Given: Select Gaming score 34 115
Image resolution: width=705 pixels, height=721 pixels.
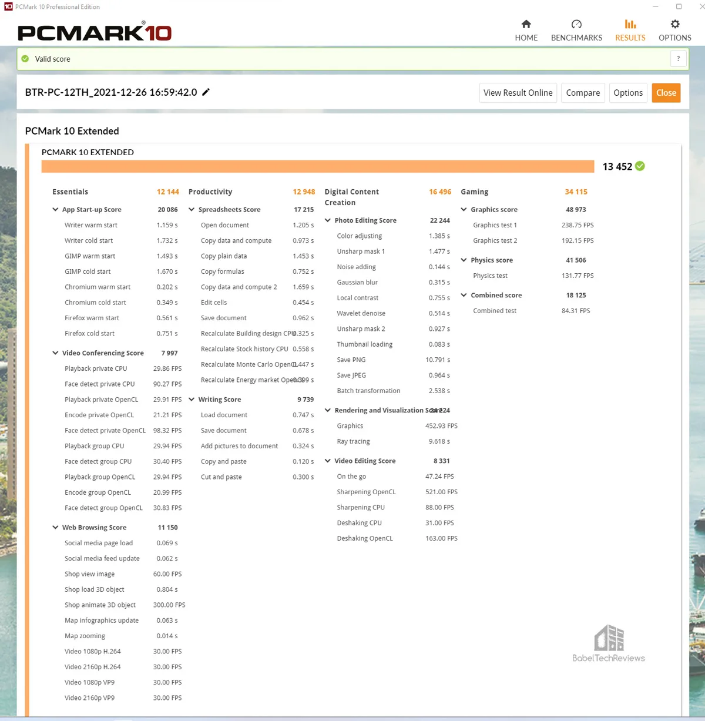Looking at the screenshot, I should pos(576,192).
